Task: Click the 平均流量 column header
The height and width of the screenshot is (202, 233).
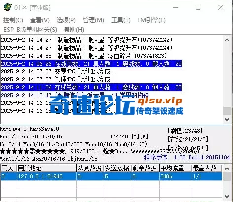Action: pos(175,168)
